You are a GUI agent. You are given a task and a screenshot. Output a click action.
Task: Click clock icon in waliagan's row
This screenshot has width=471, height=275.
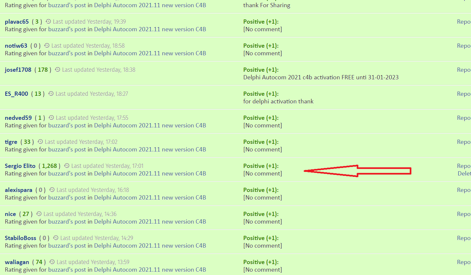(52, 262)
